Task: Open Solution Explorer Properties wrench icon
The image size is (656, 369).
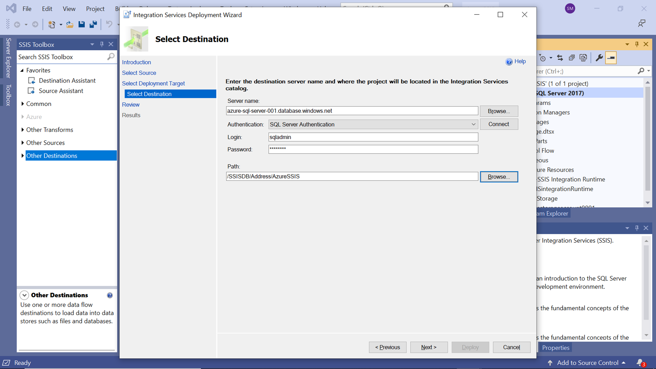Action: (x=599, y=58)
